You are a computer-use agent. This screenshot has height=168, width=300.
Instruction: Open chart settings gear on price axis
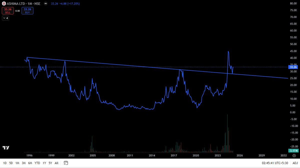point(294,155)
